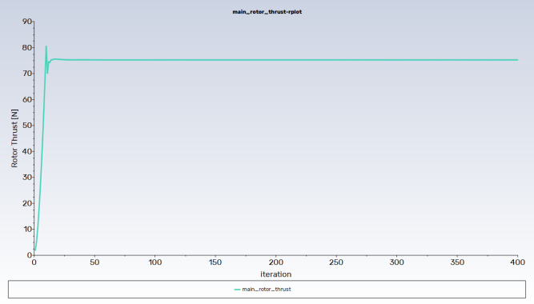Click the teal legend line swatch
The width and height of the screenshot is (534, 304).
point(237,290)
